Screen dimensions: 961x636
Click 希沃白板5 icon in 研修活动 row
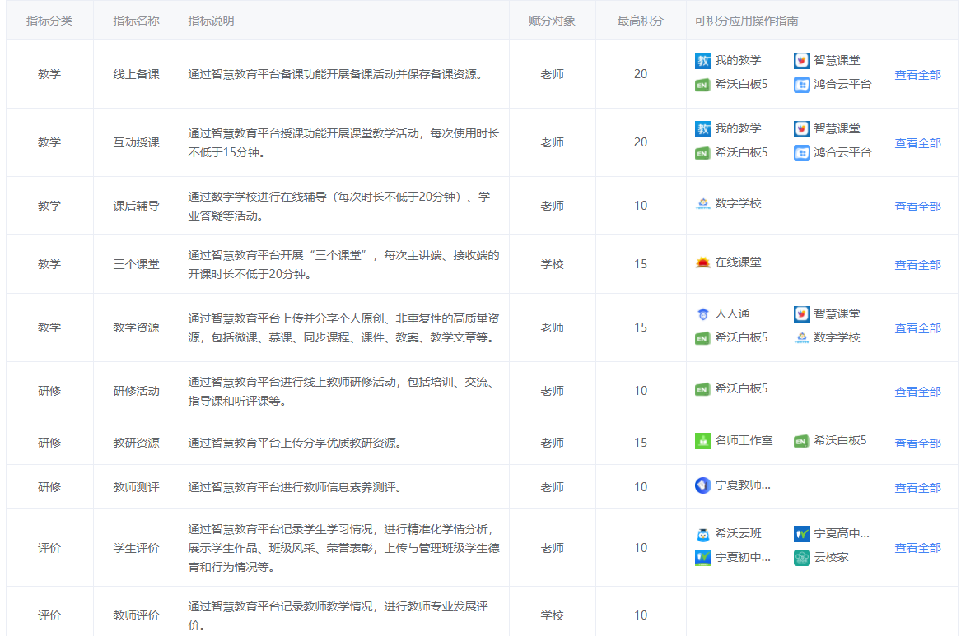(x=703, y=389)
